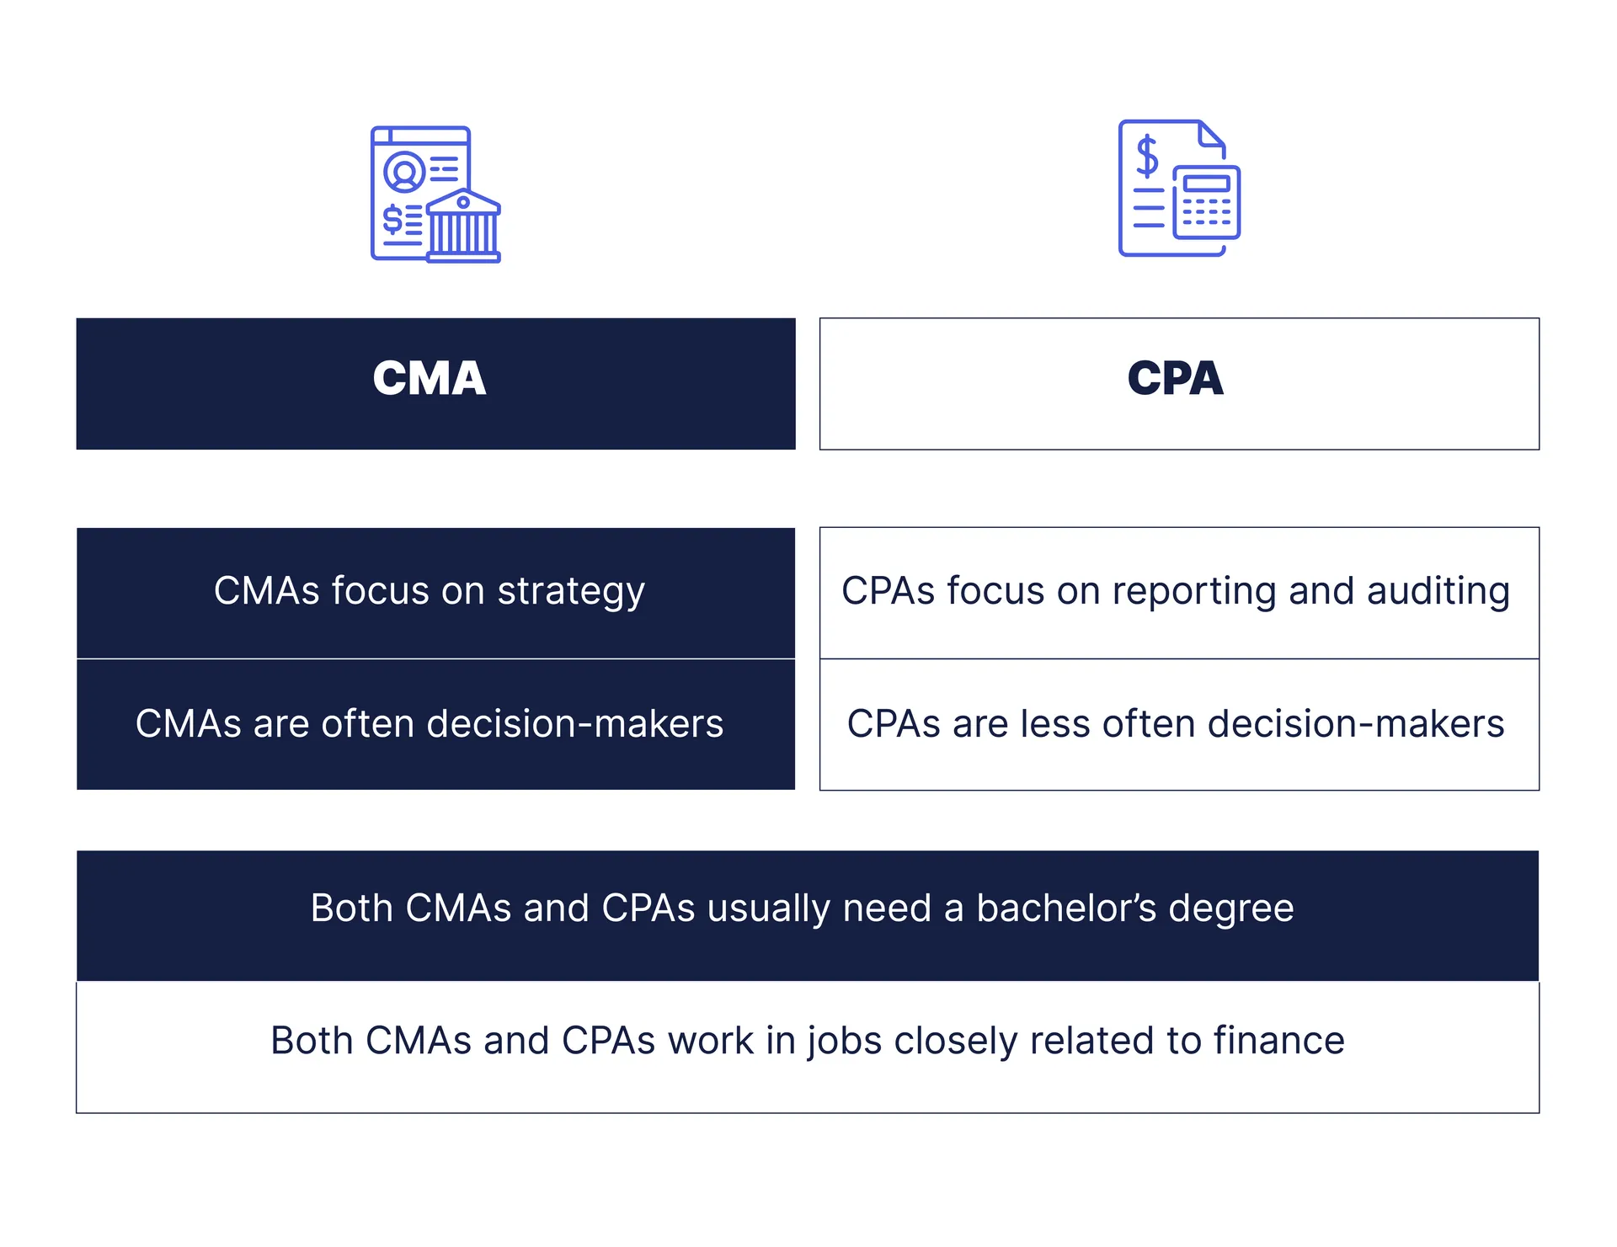Click the dollar sign on the CPA document icon
The width and height of the screenshot is (1617, 1247).
[1147, 157]
